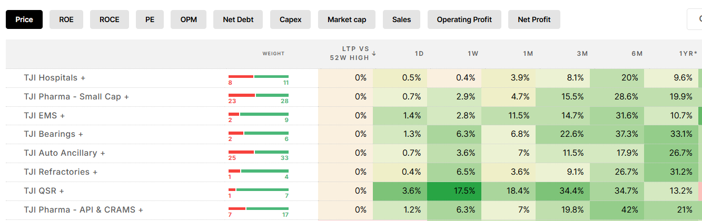Select the Net Profit tab
The height and width of the screenshot is (221, 702).
534,19
